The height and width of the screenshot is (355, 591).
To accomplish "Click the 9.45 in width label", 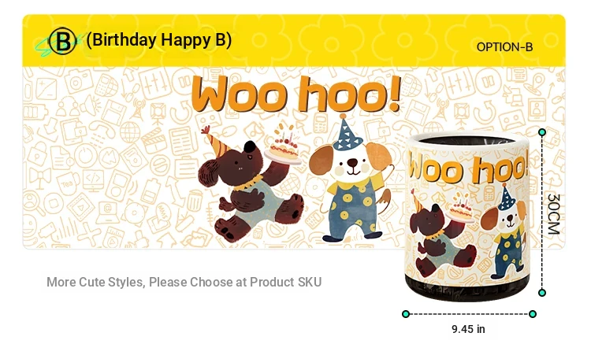I will click(x=469, y=329).
